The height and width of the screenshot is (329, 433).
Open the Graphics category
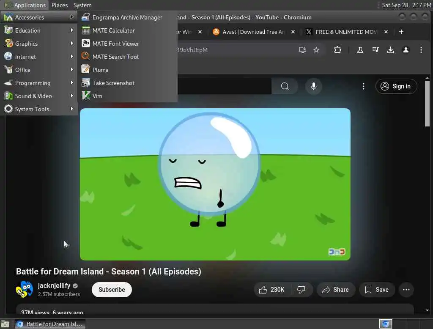point(39,44)
